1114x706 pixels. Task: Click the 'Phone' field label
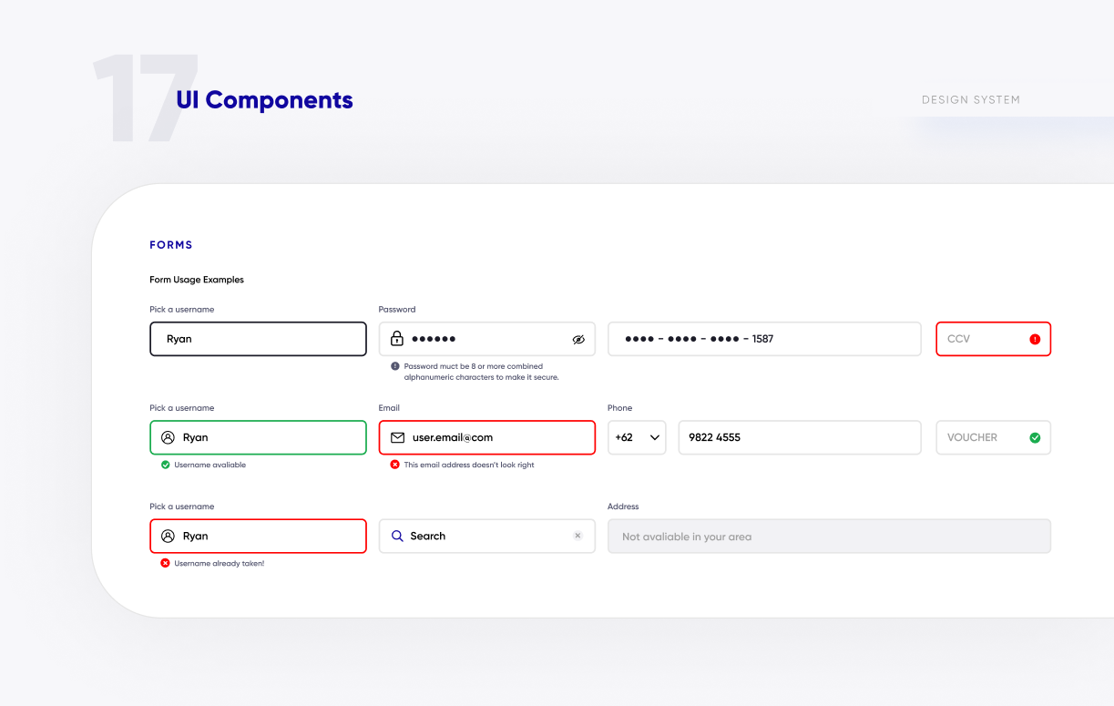[x=619, y=408]
